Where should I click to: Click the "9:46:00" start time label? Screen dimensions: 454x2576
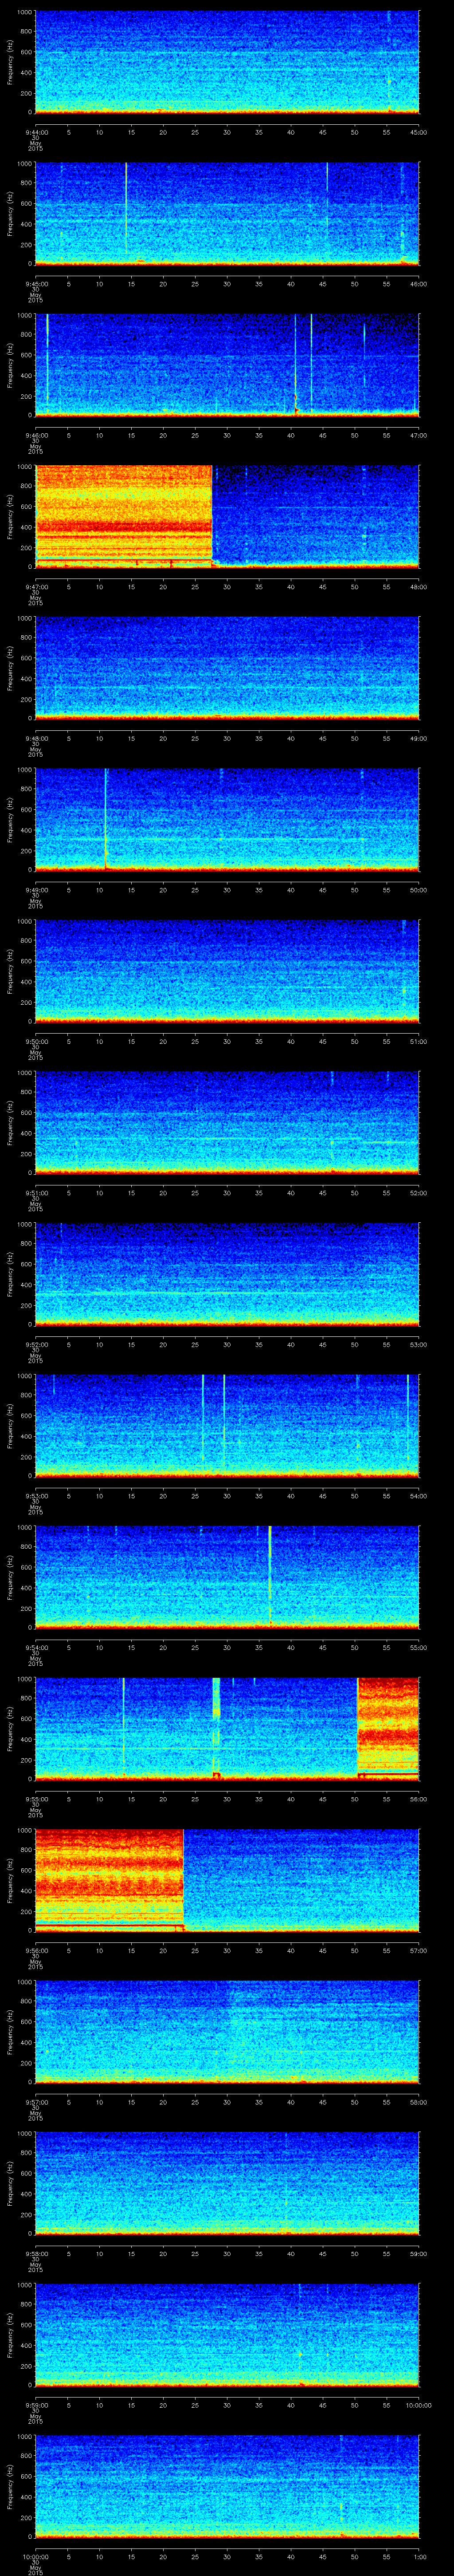click(36, 435)
